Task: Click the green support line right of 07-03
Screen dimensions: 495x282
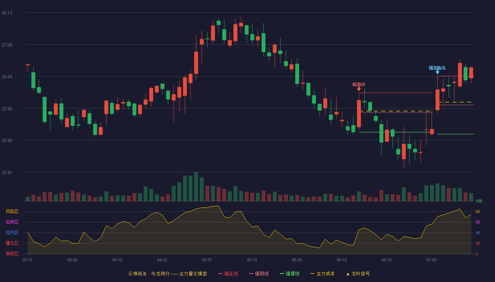Action: (x=455, y=134)
